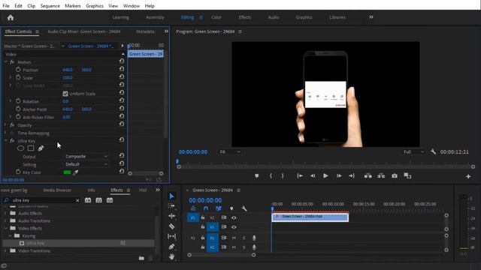Reset the Position parameter
Screen dimensions: 481x270
122,69
